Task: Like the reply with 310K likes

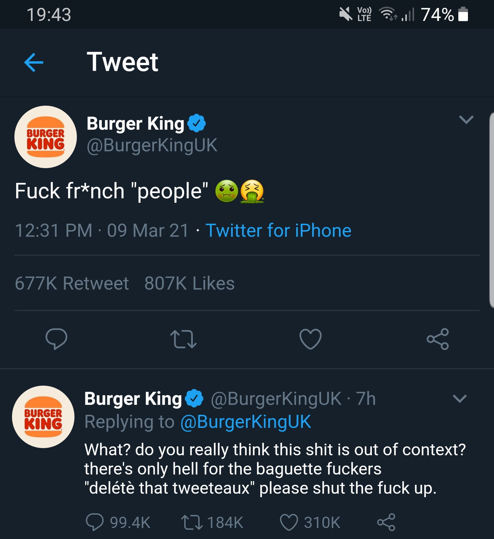Action: pos(289,522)
